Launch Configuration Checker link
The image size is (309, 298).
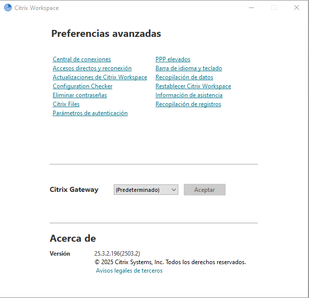(82, 86)
